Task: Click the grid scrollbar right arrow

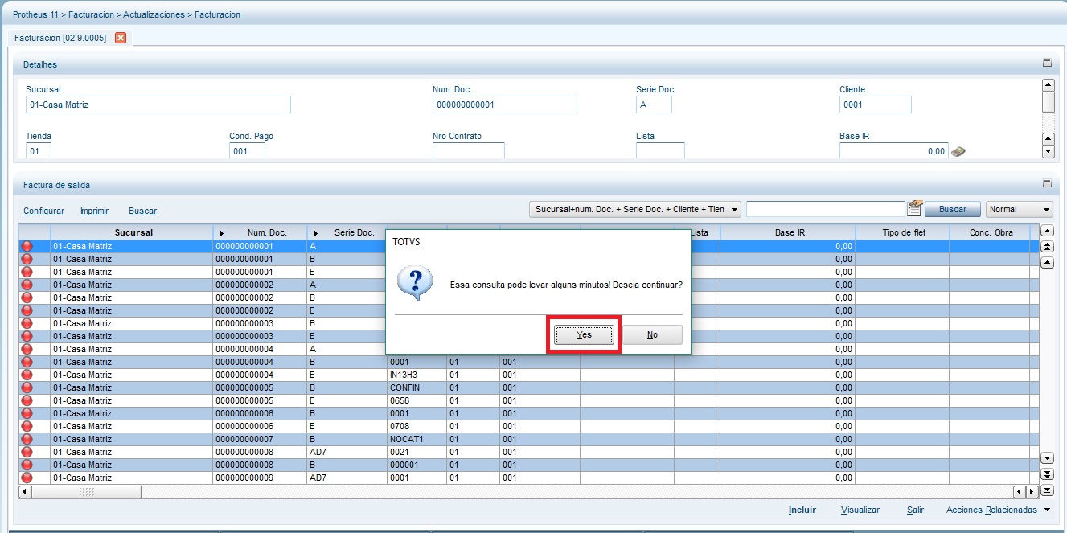Action: pos(1032,491)
